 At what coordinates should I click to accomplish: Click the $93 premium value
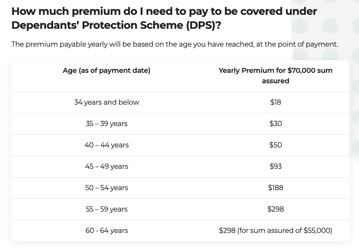point(275,166)
